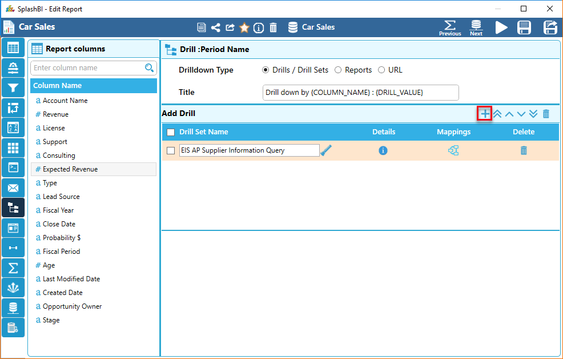Open the report info icon in header

(259, 27)
